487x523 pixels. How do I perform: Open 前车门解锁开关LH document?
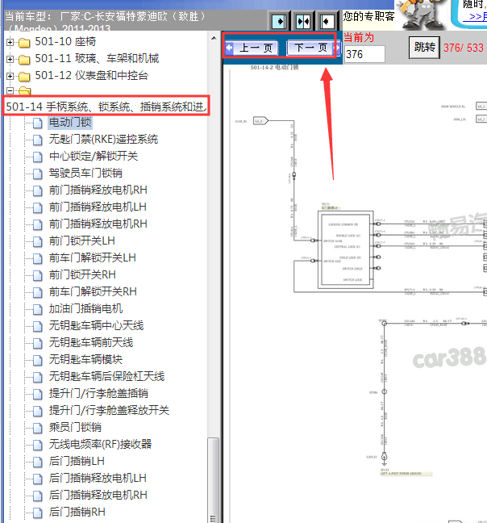point(93,257)
